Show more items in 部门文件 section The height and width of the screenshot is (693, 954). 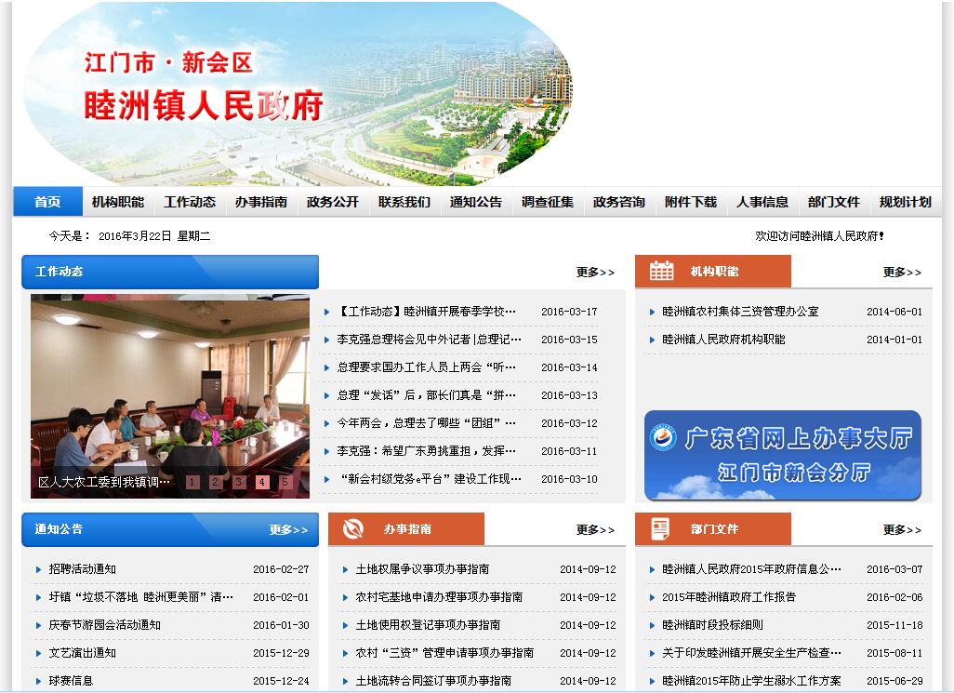pos(902,530)
